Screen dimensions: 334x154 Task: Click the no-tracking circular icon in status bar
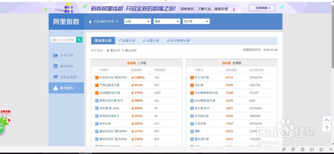coord(293,150)
